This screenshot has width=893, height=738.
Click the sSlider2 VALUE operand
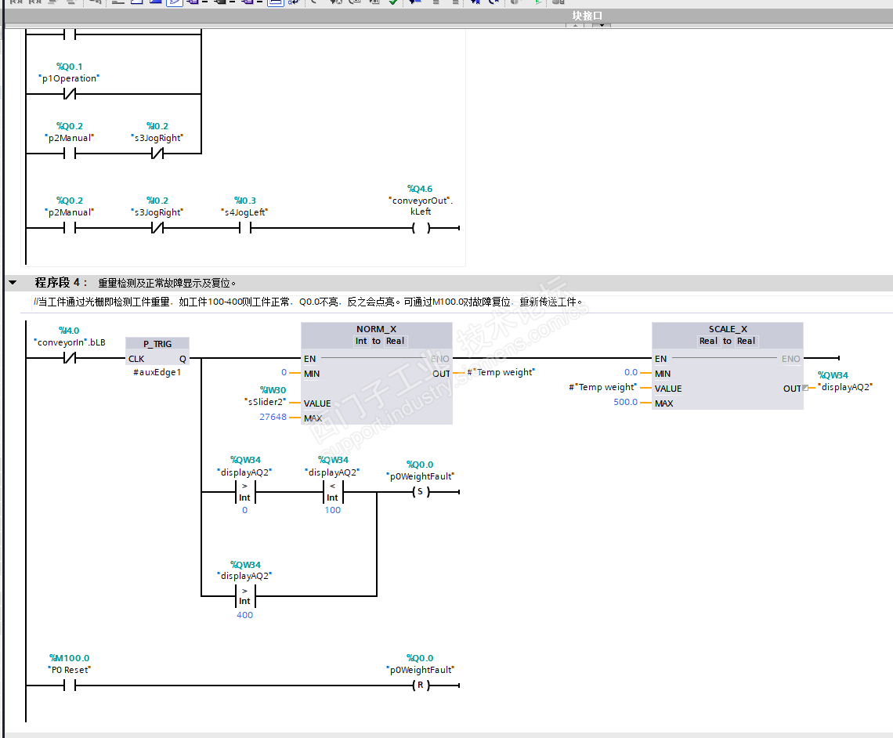(x=266, y=402)
